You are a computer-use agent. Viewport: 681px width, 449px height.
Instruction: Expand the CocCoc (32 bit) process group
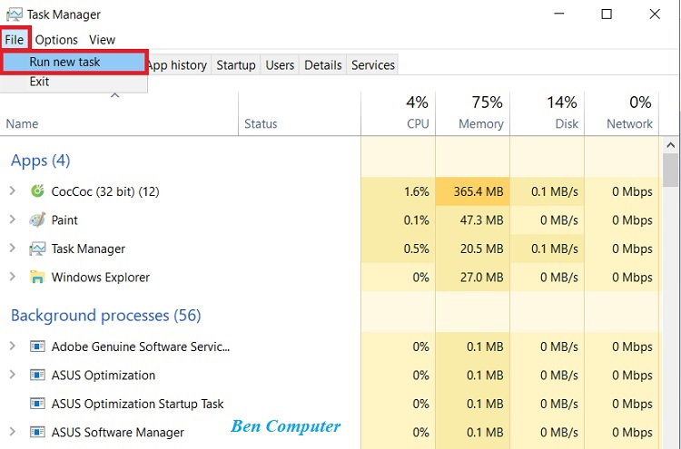point(13,191)
